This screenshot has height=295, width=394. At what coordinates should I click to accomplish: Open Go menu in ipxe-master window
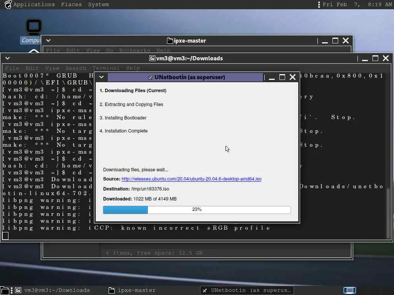[x=110, y=50]
